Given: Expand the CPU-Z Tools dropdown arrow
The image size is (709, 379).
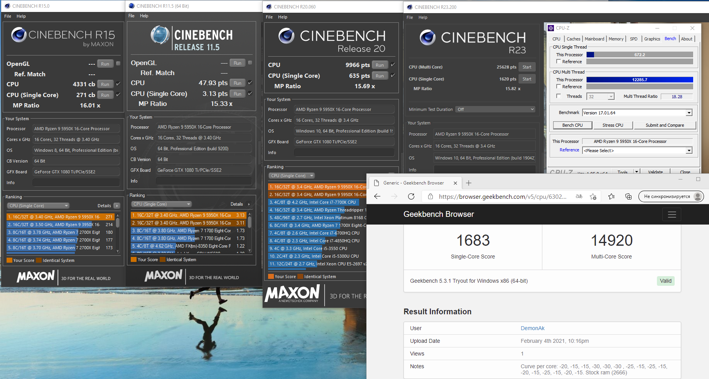Looking at the screenshot, I should pos(636,172).
